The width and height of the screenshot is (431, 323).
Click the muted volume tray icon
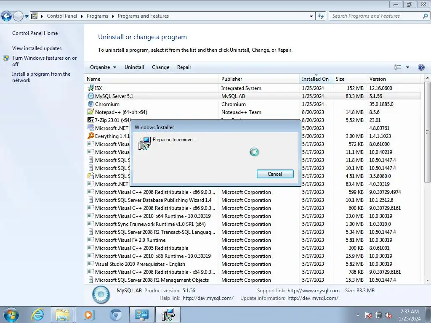point(388,315)
